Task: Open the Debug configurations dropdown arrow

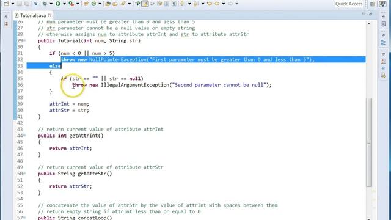Action: tap(51, 4)
